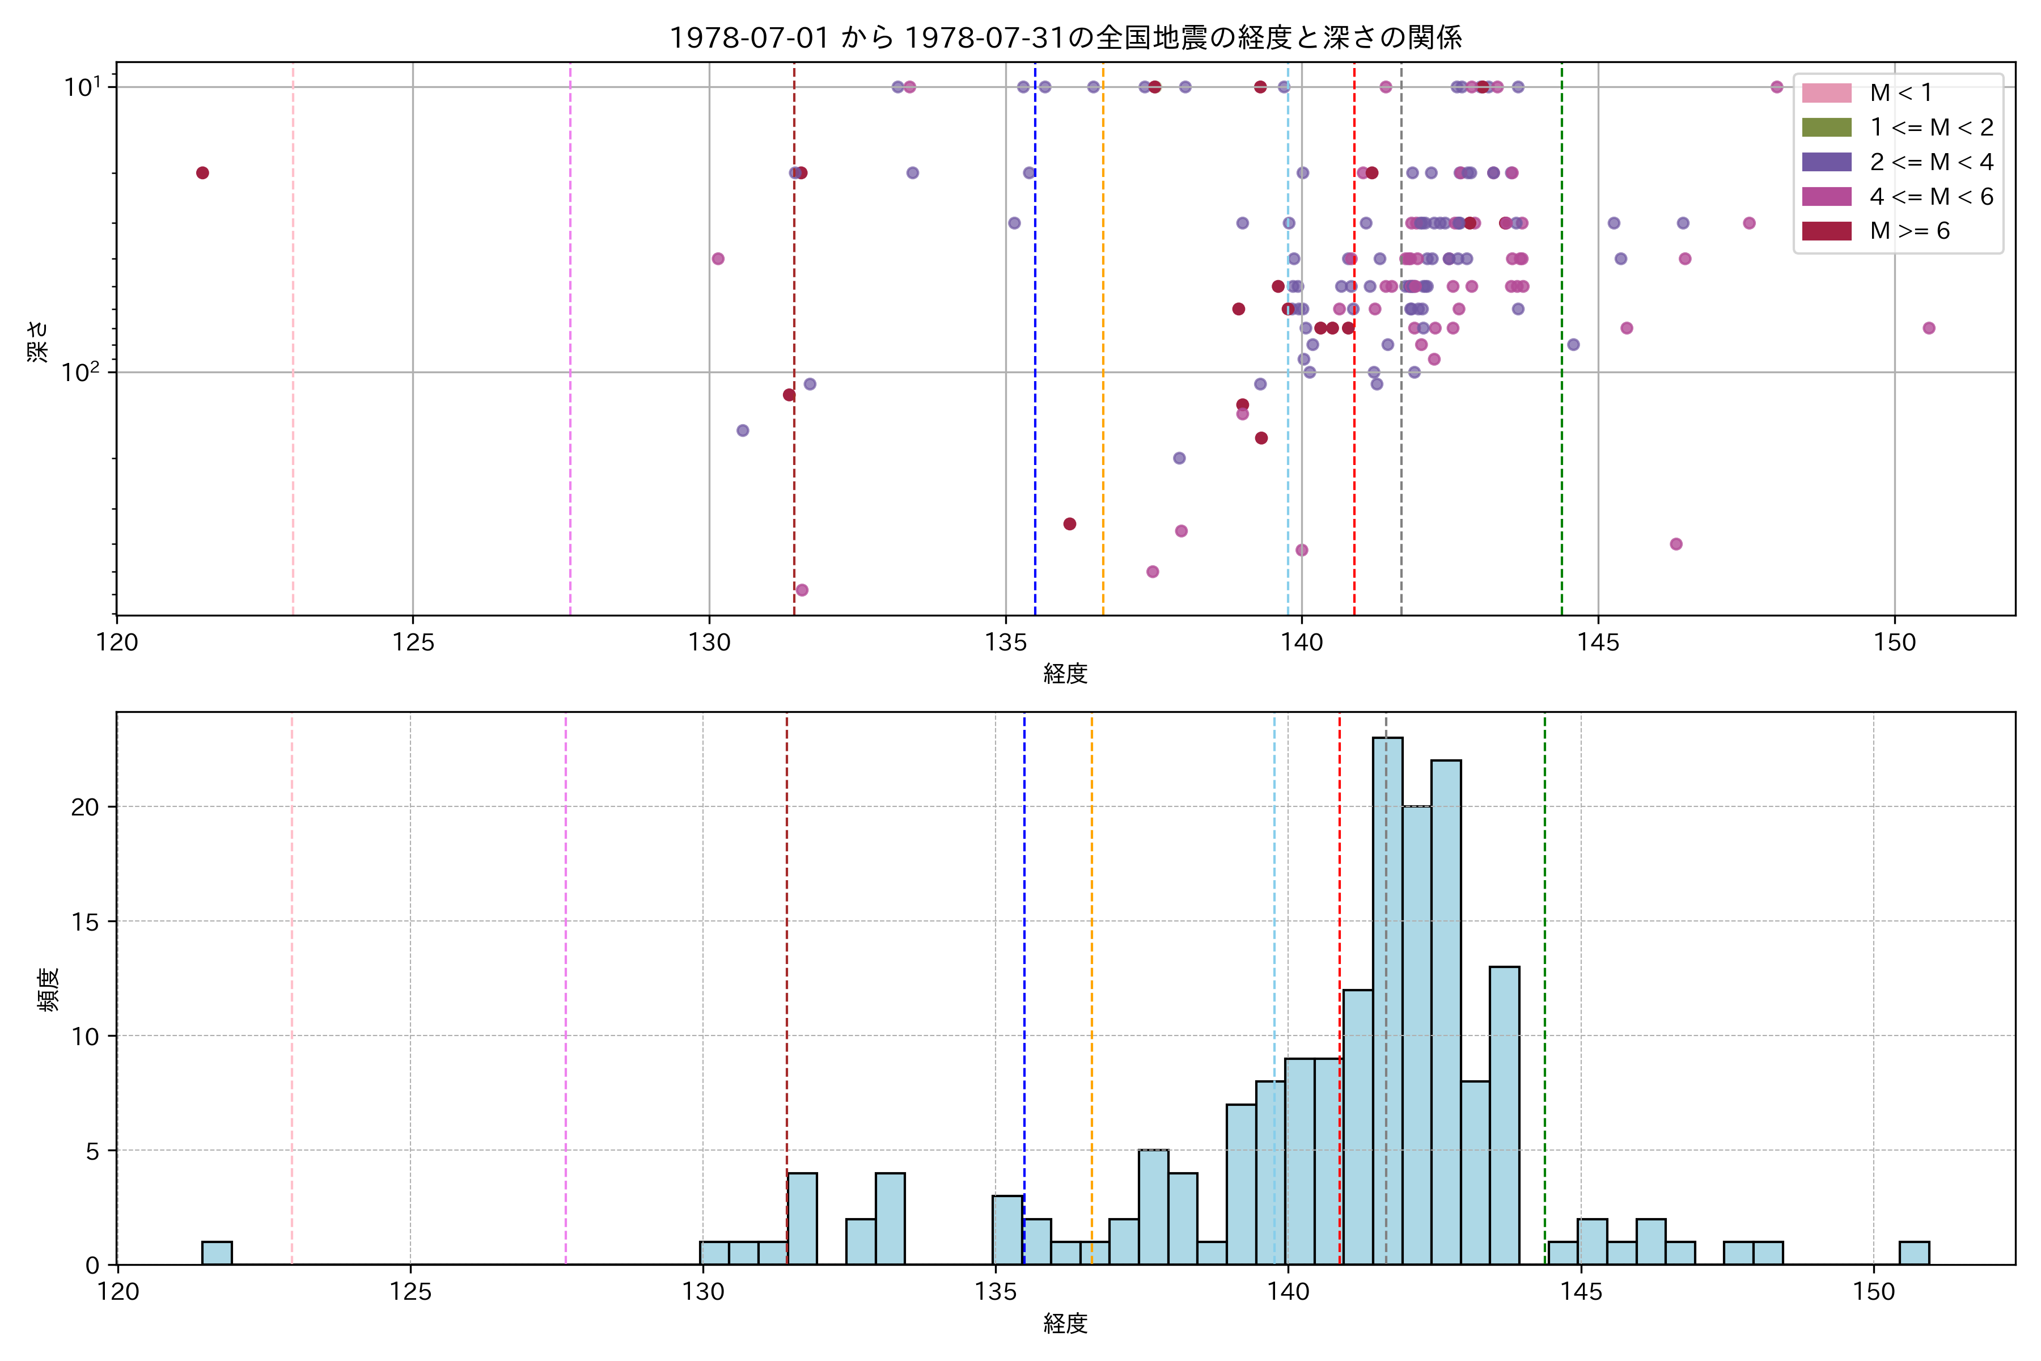
Task: Click the purple 2 <= M < 4 legend swatch
Action: click(1826, 162)
